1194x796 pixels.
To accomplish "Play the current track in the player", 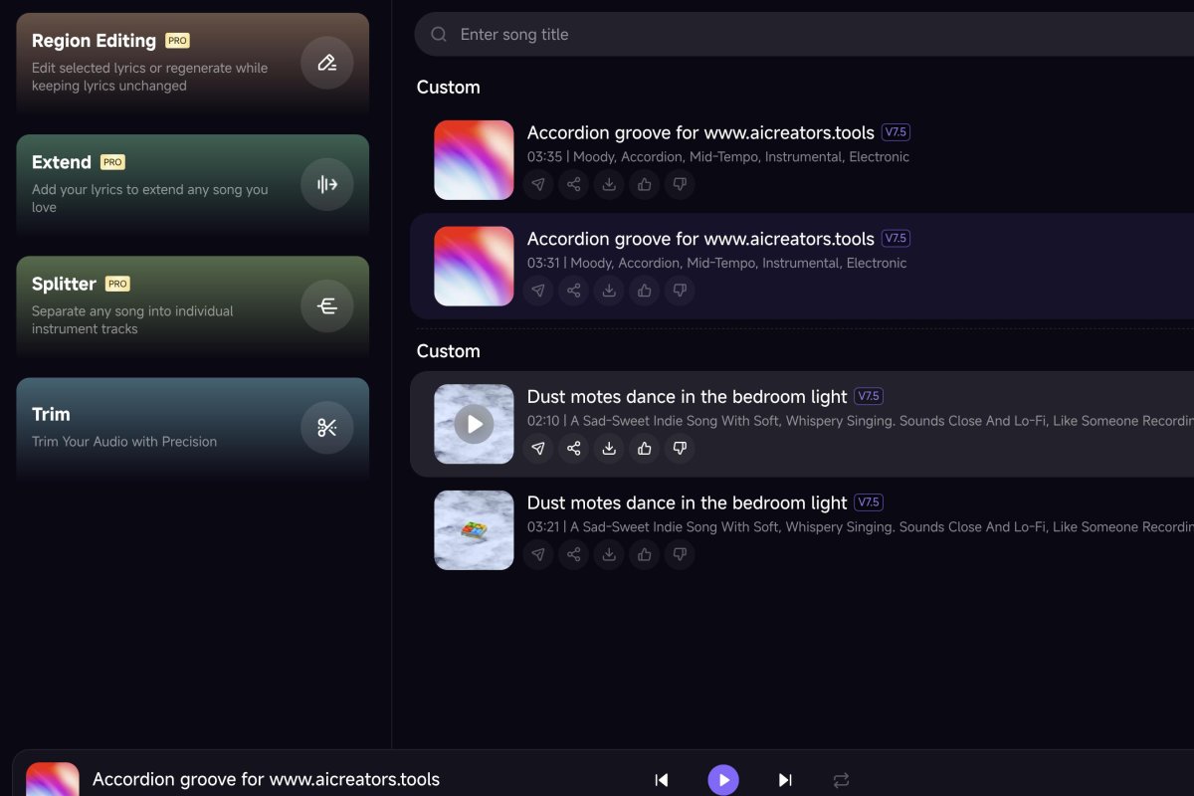I will click(x=723, y=780).
